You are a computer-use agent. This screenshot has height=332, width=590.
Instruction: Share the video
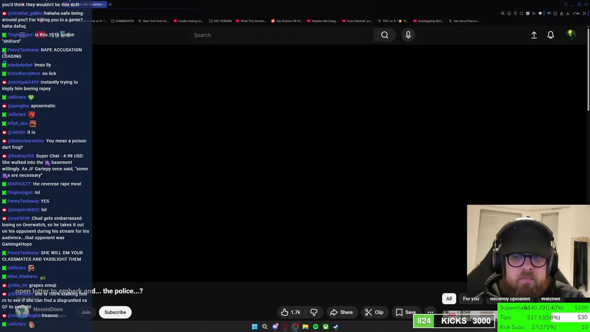click(342, 312)
